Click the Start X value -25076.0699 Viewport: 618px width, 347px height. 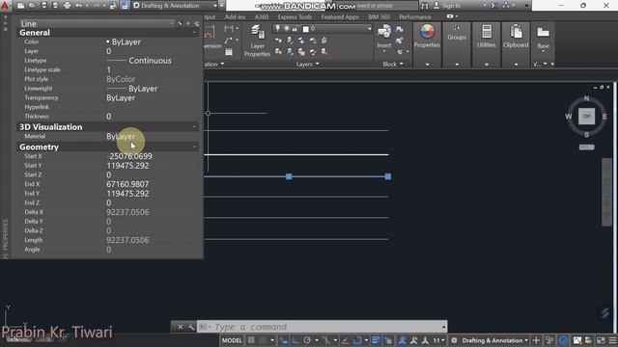point(129,156)
